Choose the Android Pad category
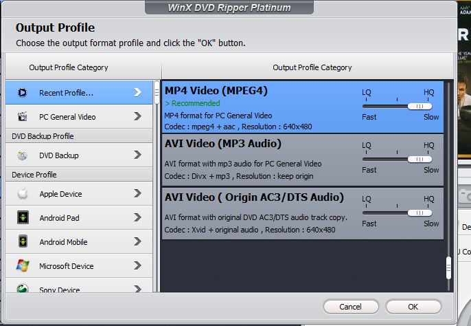 (x=79, y=217)
